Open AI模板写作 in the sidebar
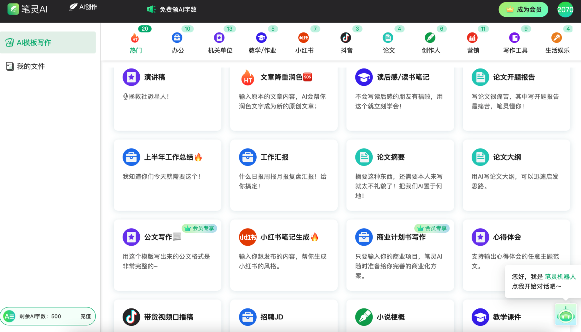The image size is (581, 332). (48, 43)
